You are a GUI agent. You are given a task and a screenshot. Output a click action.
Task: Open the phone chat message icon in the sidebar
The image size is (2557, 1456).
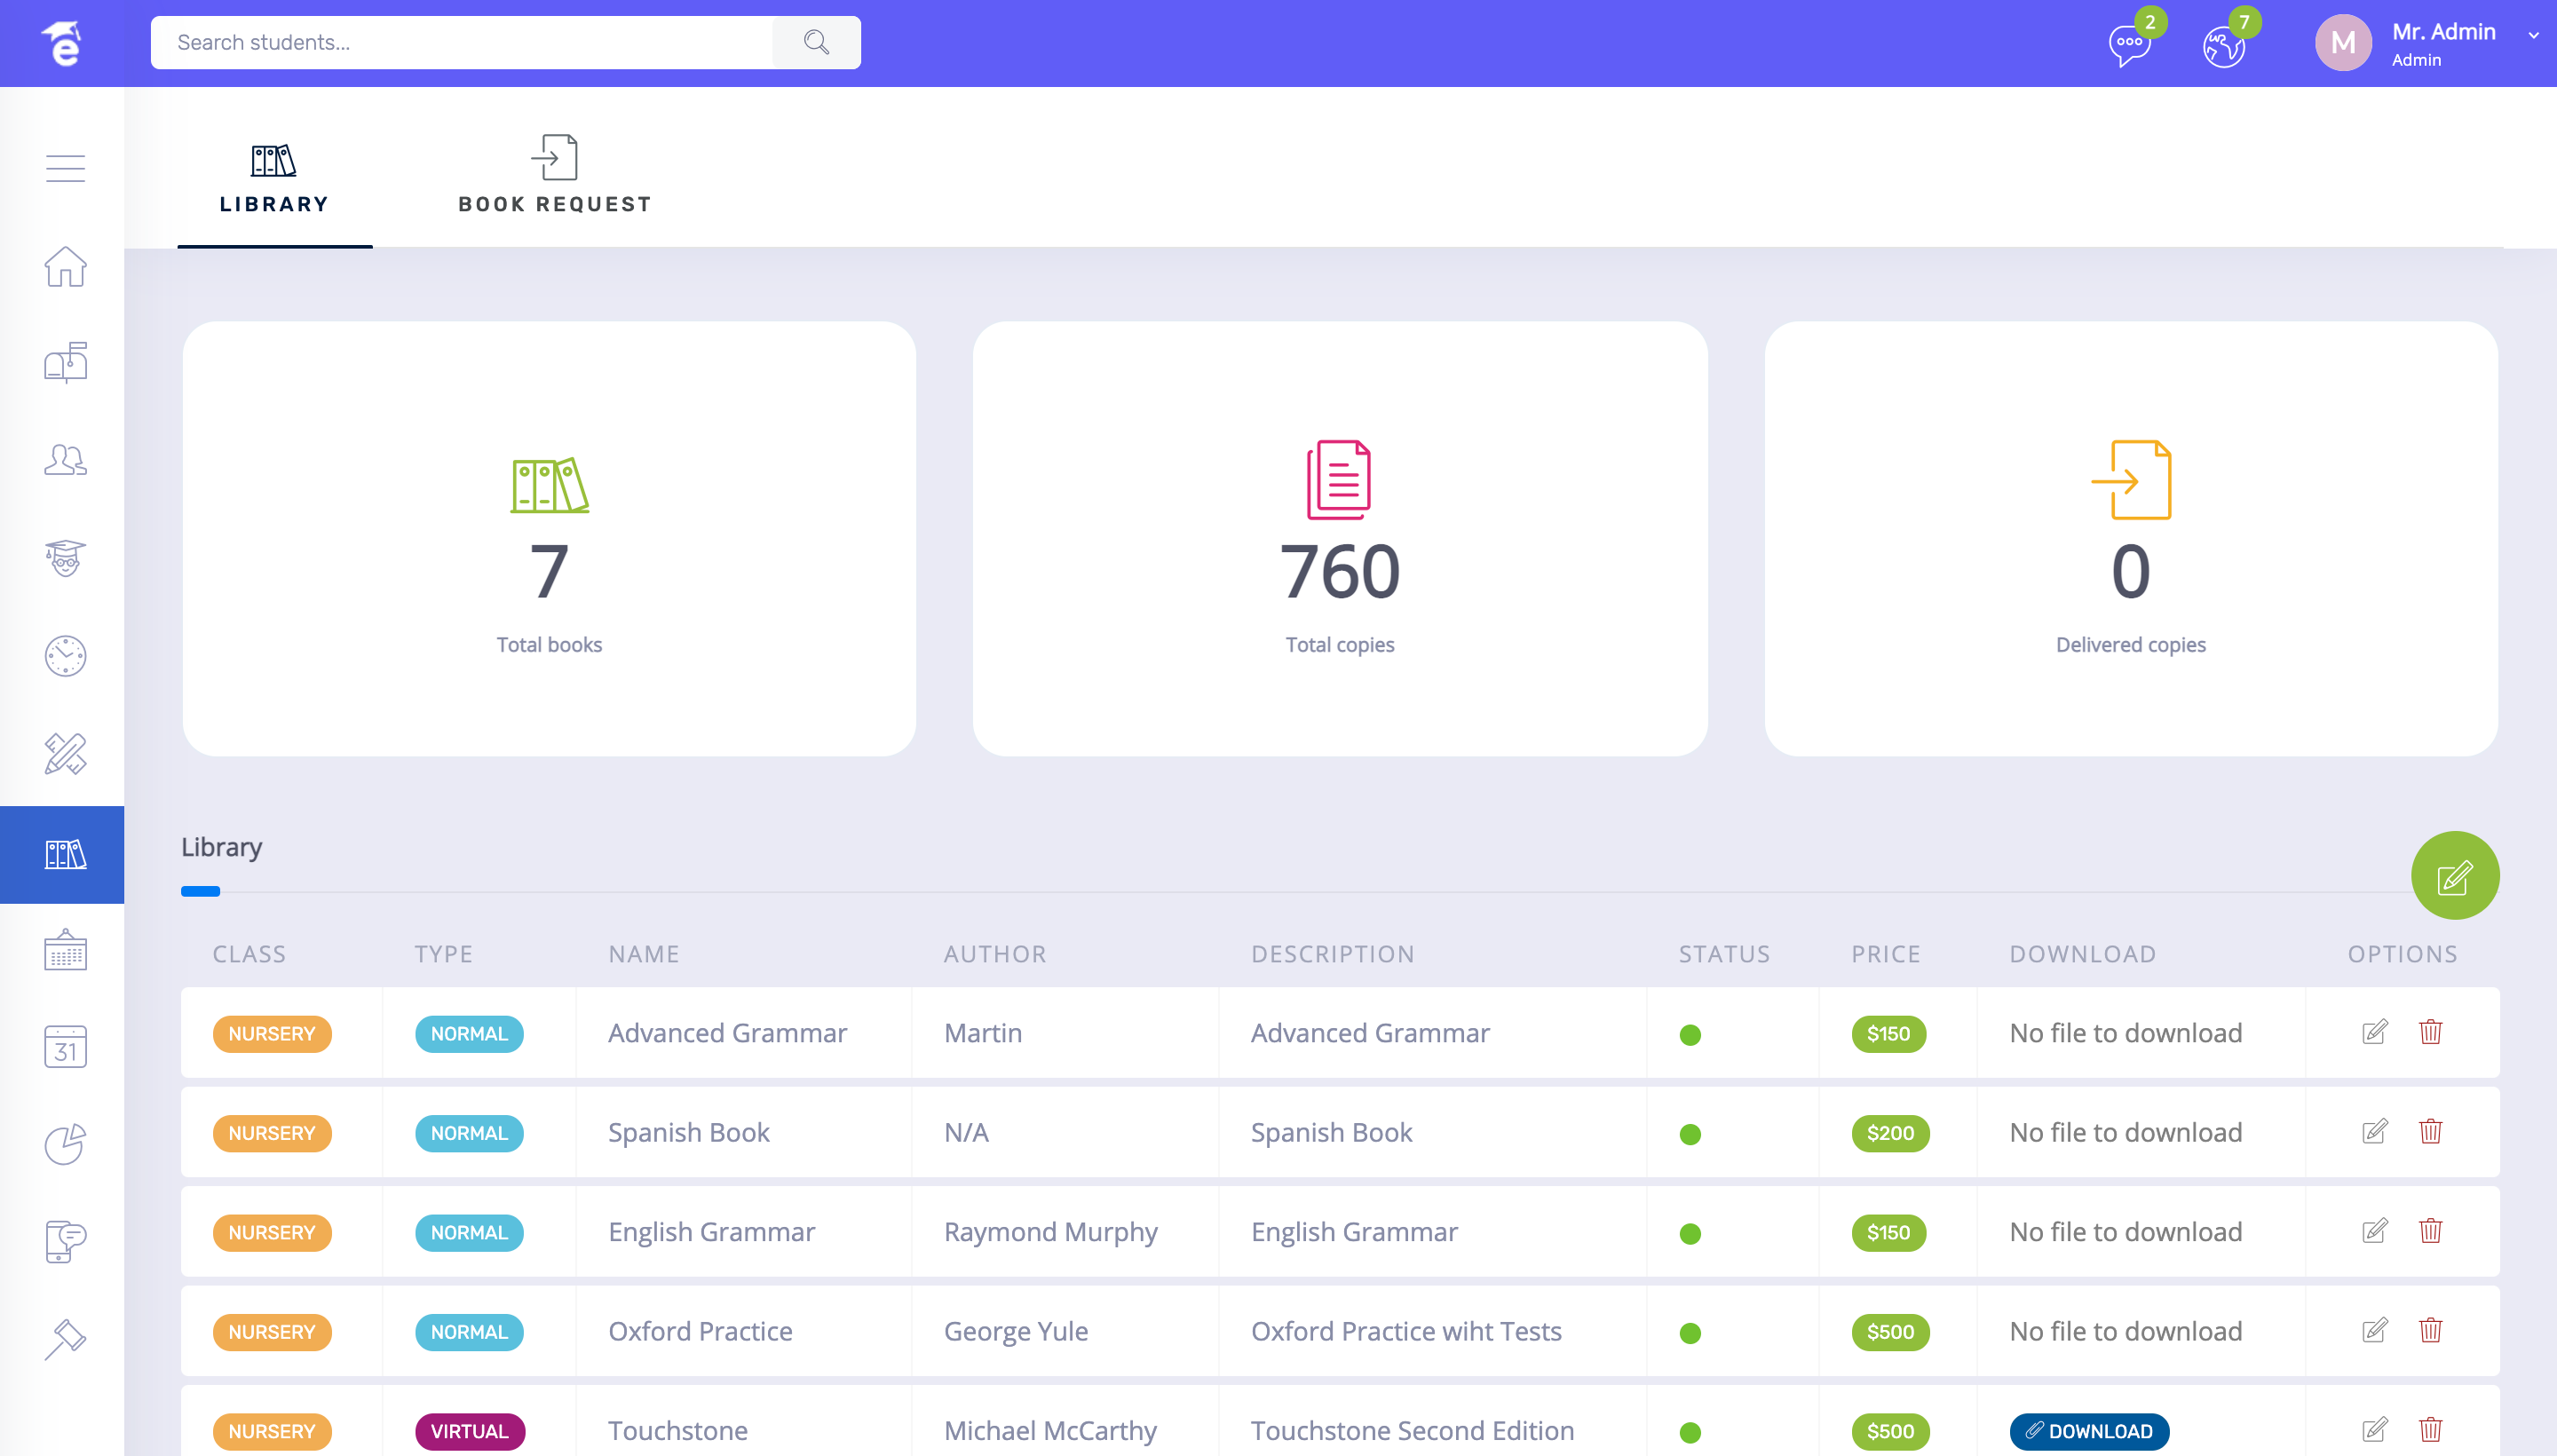pos(65,1242)
